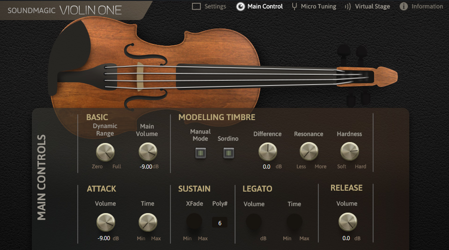Click the Dynamic Range knob
This screenshot has height=250, width=449.
pyautogui.click(x=105, y=152)
